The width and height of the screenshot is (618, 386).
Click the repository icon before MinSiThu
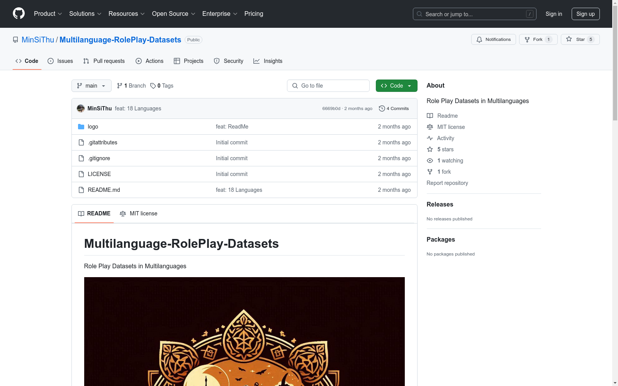(15, 40)
